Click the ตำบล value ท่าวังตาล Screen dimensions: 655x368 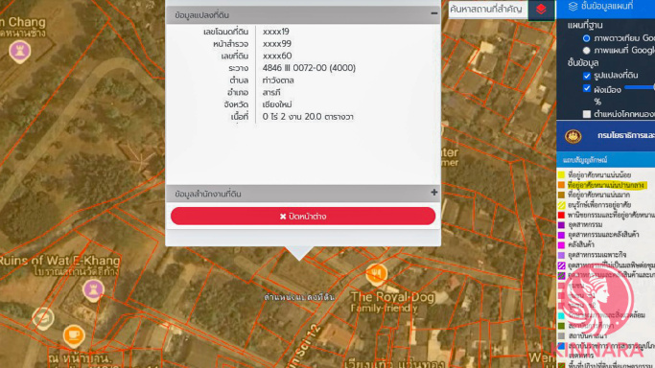278,80
